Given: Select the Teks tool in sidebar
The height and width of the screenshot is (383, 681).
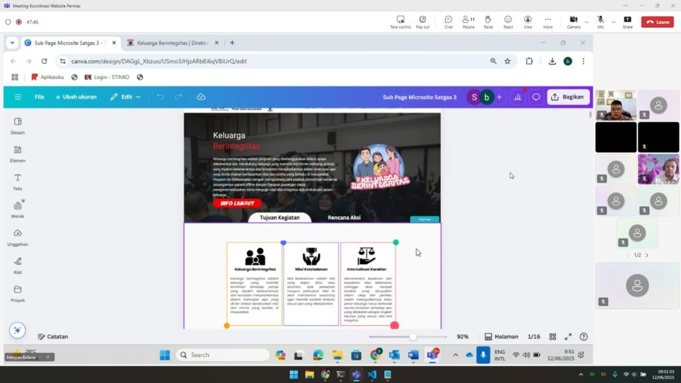Looking at the screenshot, I should point(18,181).
